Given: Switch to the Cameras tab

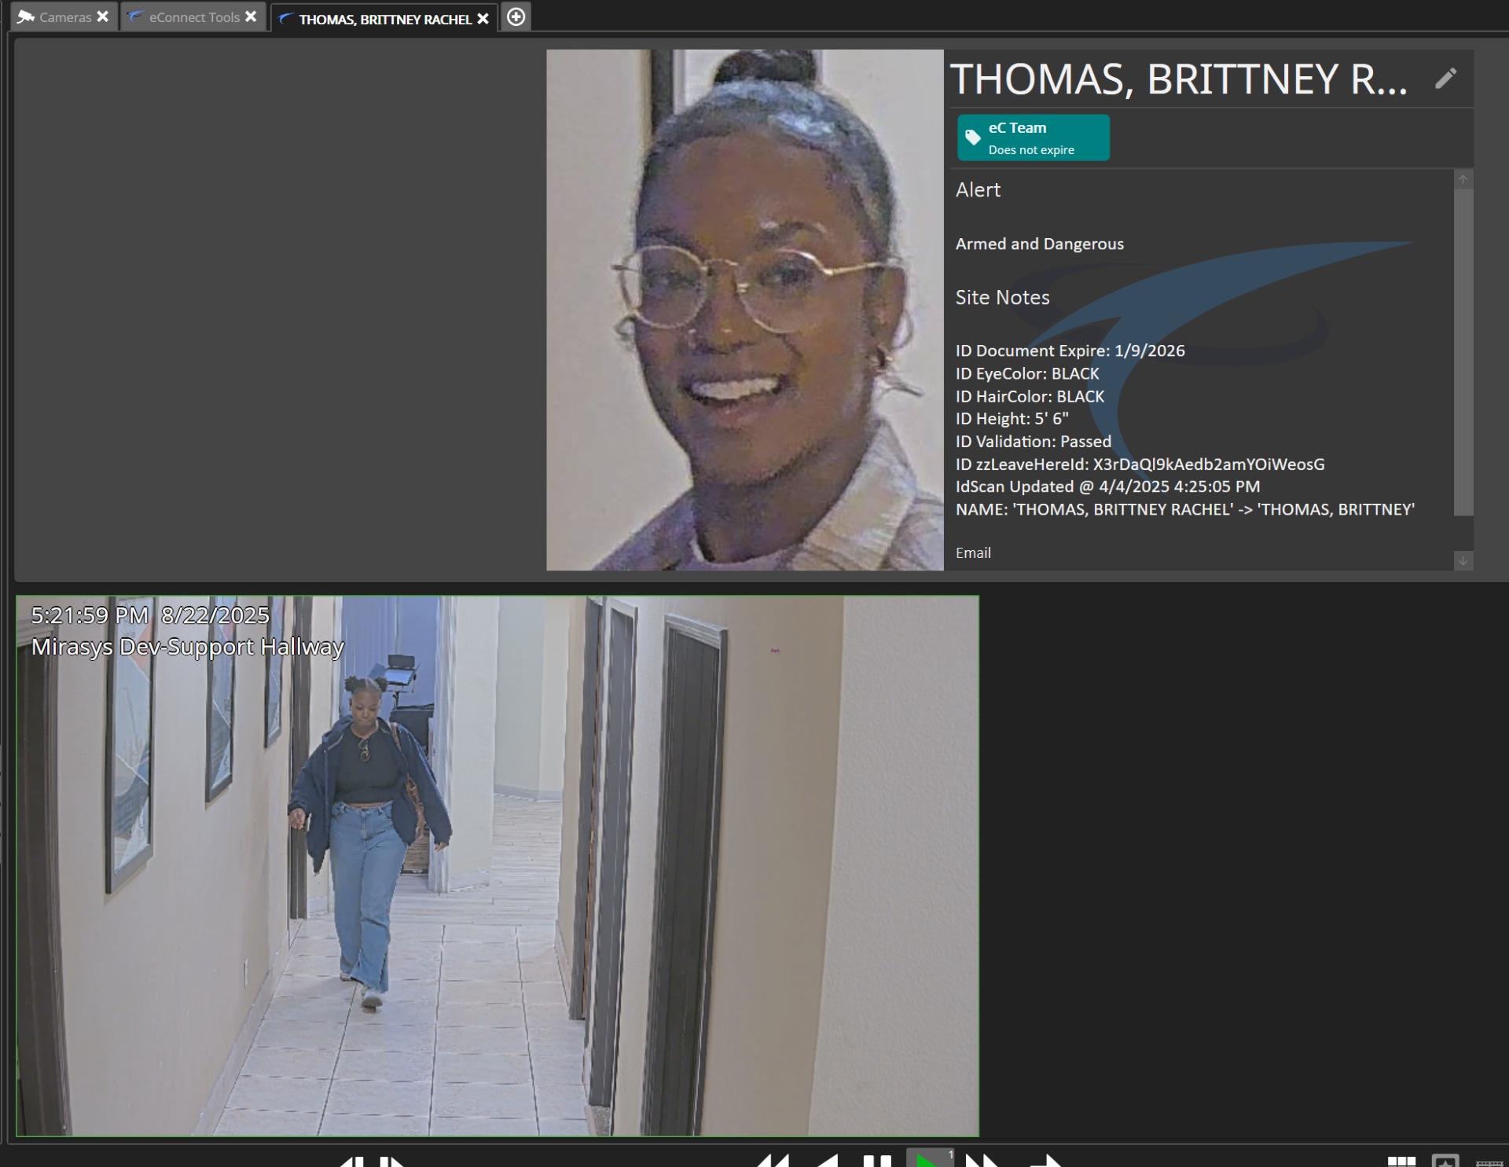Looking at the screenshot, I should pyautogui.click(x=64, y=17).
